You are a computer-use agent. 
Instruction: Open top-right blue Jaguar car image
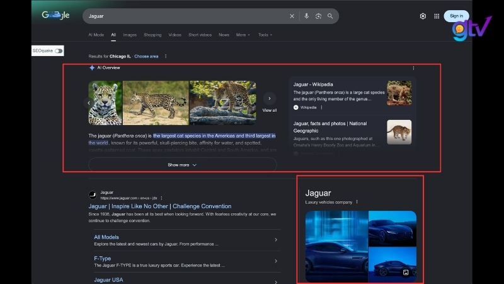tap(392, 228)
